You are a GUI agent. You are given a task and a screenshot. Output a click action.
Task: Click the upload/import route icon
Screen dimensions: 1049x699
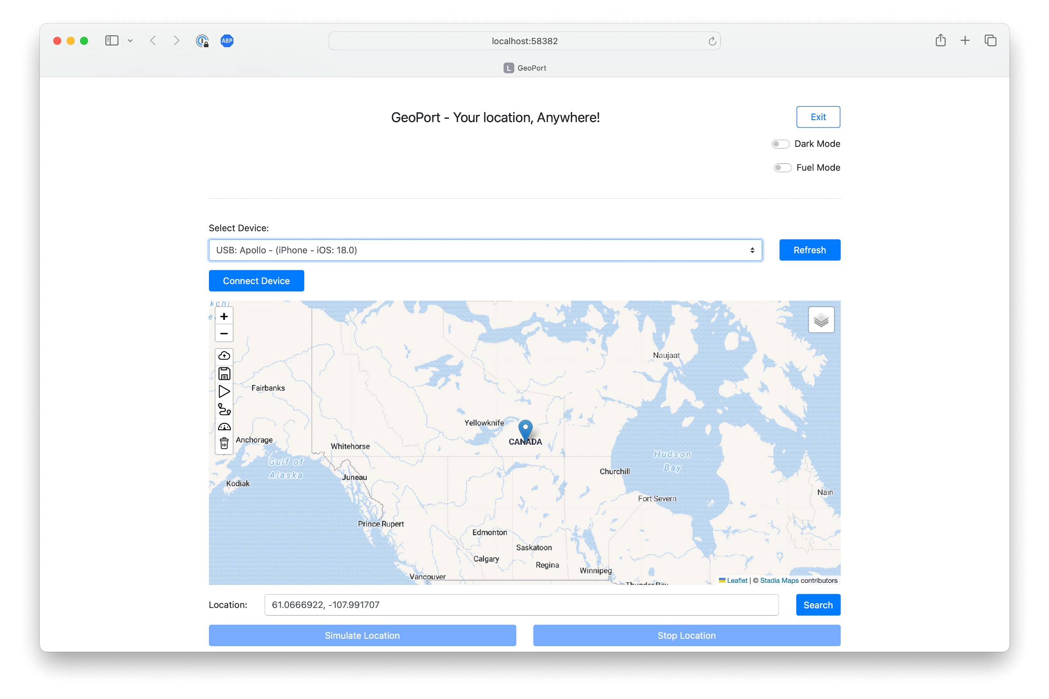click(x=224, y=356)
